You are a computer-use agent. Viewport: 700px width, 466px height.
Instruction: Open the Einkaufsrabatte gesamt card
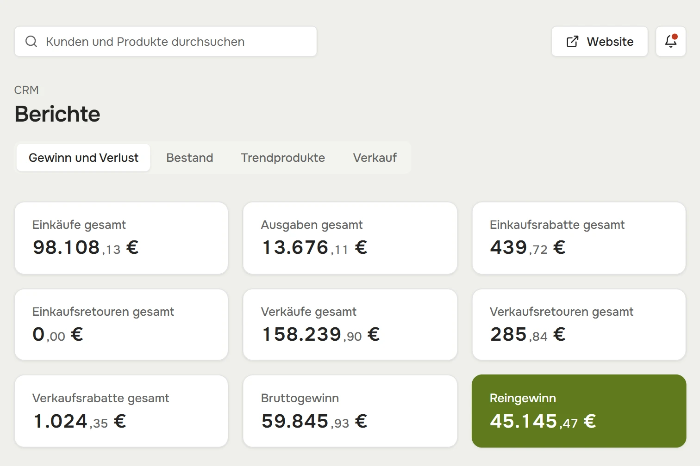point(579,238)
